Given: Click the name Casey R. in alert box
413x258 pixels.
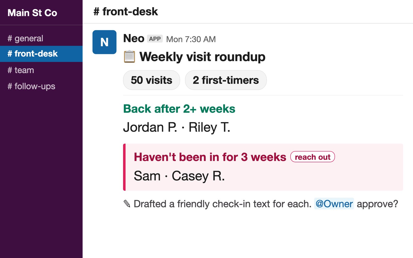Looking at the screenshot, I should 198,176.
